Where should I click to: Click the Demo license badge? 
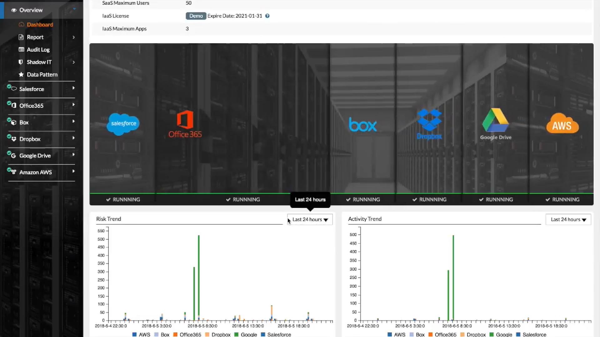[196, 16]
